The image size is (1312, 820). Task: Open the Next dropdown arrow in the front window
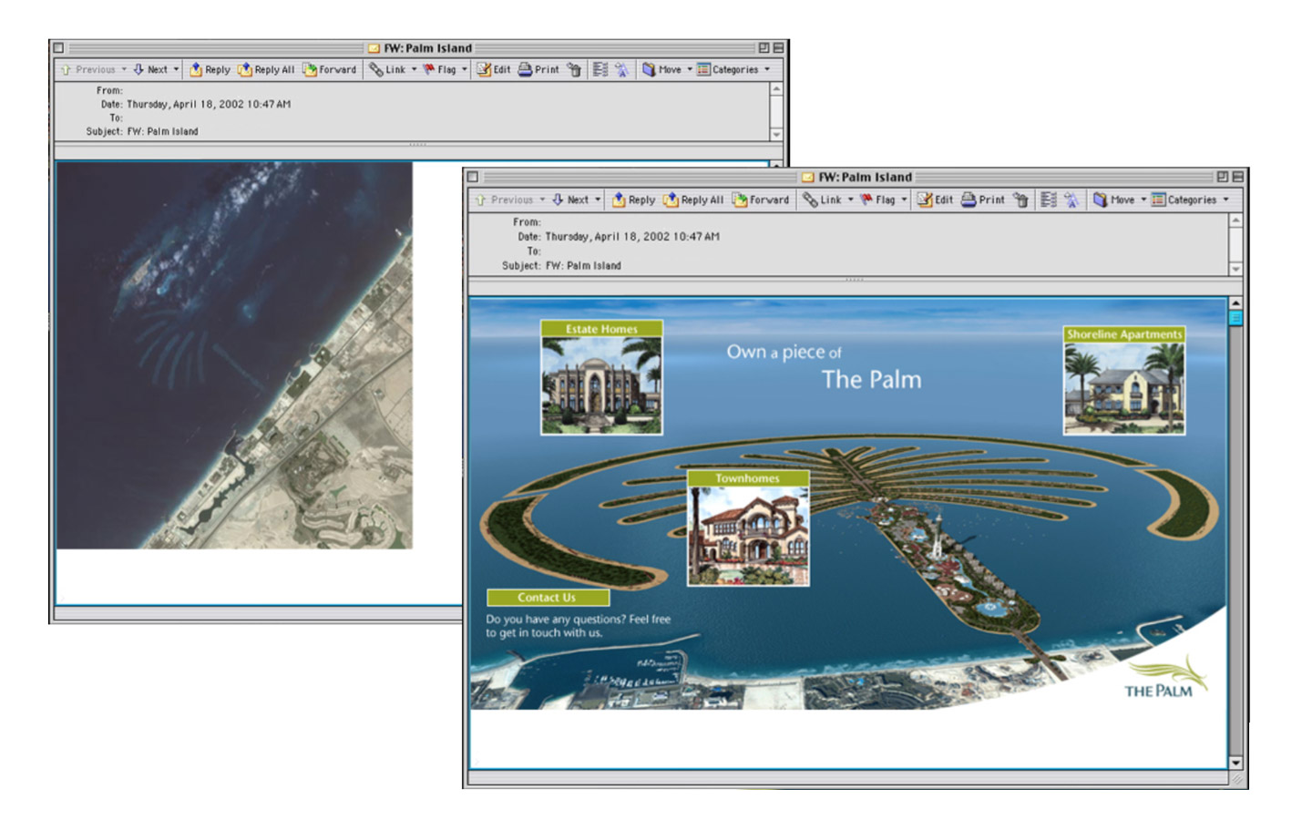click(x=598, y=200)
